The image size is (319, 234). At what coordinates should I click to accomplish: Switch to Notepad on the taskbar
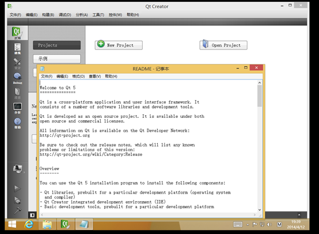click(x=84, y=224)
